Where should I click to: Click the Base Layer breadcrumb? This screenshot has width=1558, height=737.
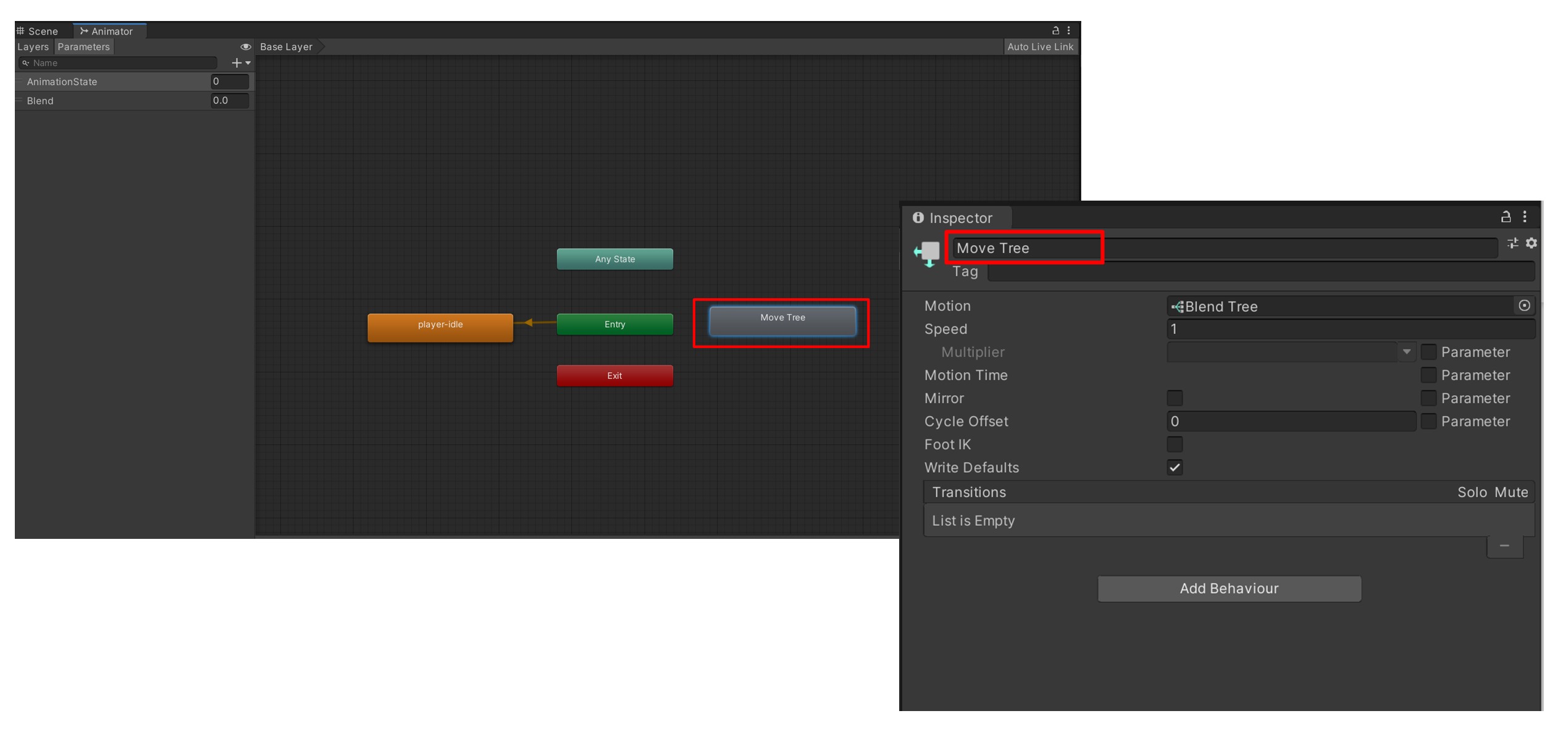(x=287, y=47)
